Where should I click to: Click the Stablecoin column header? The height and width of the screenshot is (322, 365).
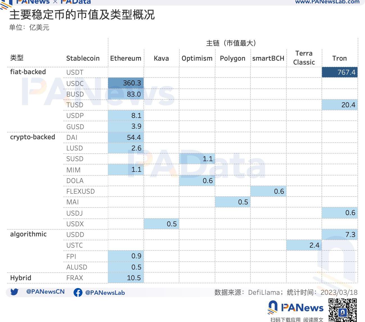pos(83,58)
